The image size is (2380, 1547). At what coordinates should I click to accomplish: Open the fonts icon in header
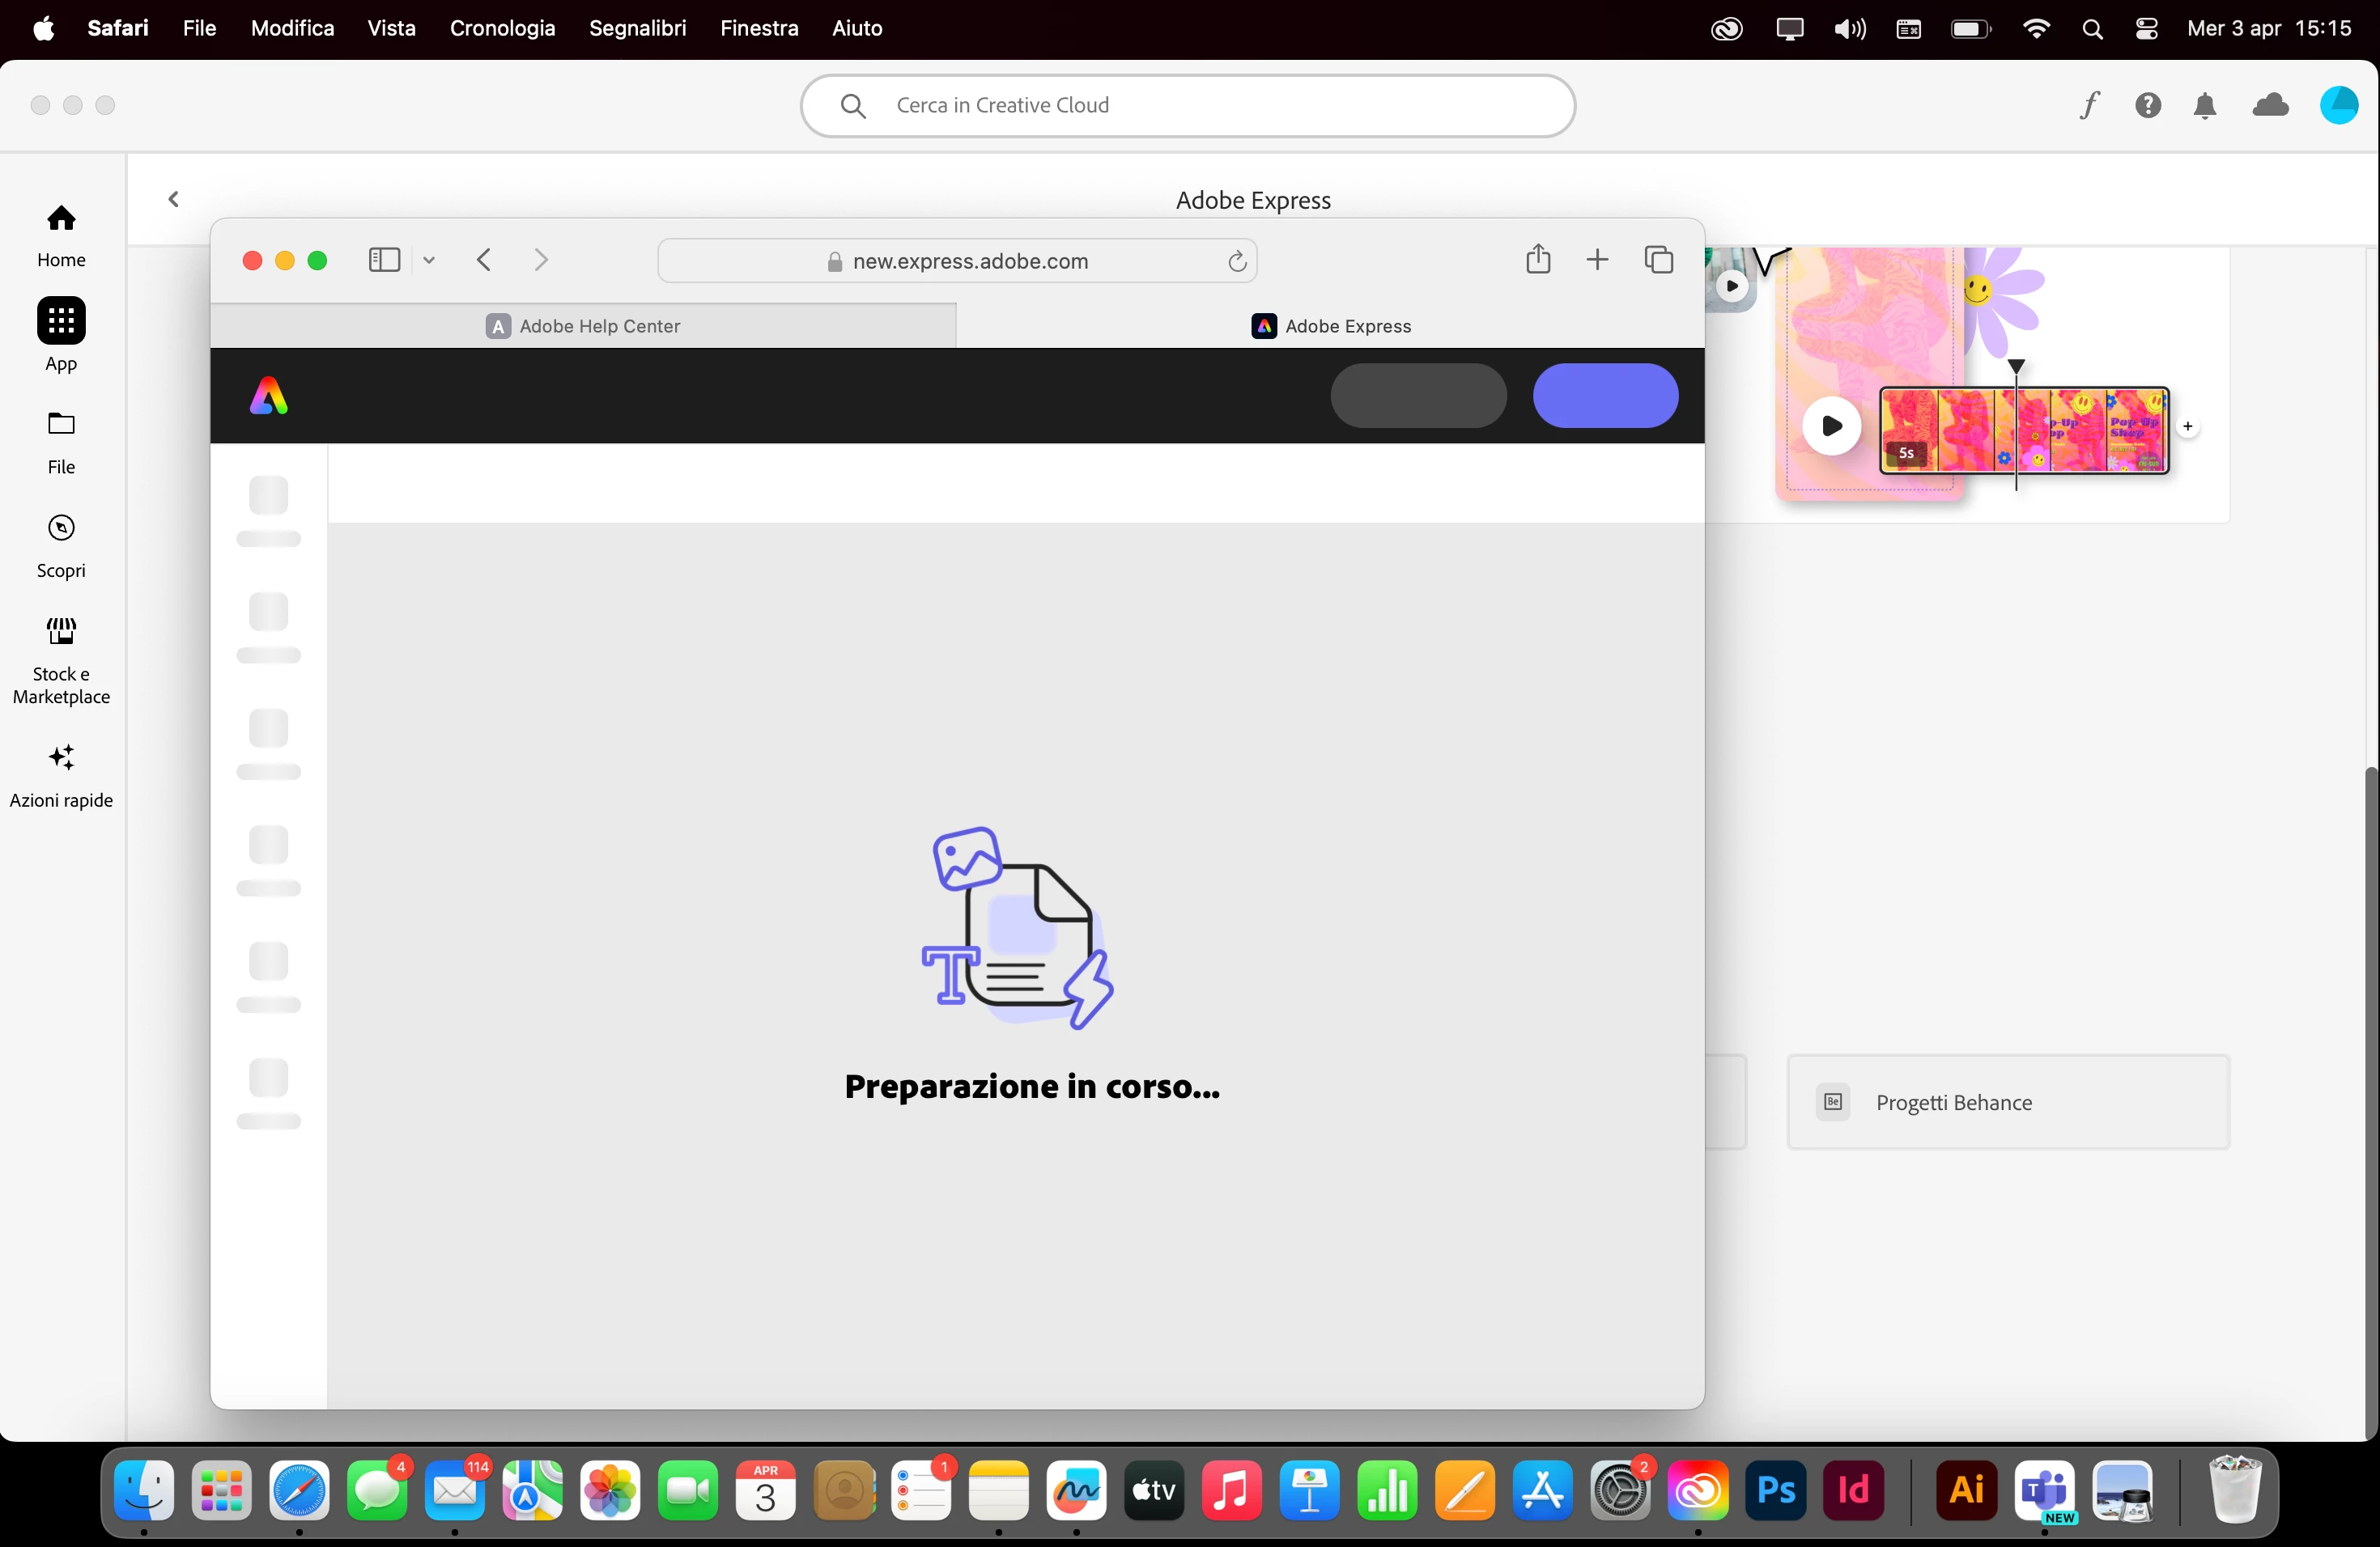tap(2089, 105)
